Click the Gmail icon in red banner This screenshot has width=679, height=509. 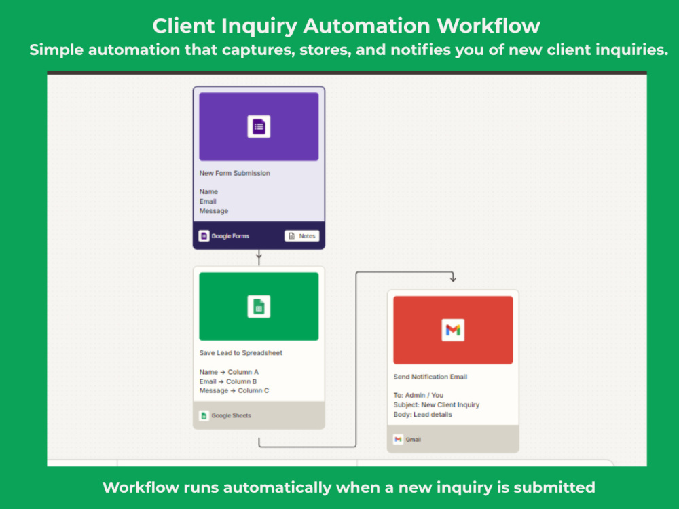pyautogui.click(x=453, y=331)
